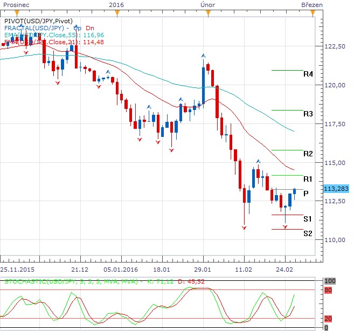
Task: Click the down fractal arrow below the 11.02 low
Action: (x=244, y=228)
